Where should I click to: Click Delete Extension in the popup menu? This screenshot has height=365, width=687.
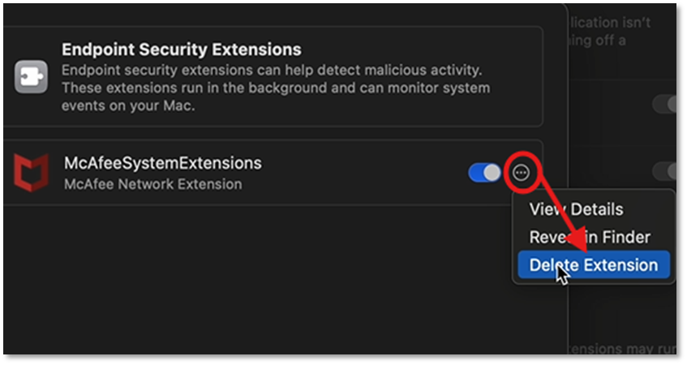click(x=593, y=265)
